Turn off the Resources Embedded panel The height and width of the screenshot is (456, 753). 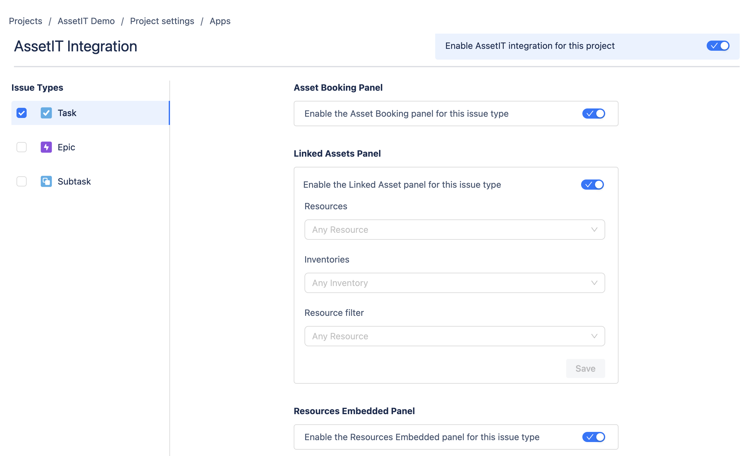pos(594,437)
